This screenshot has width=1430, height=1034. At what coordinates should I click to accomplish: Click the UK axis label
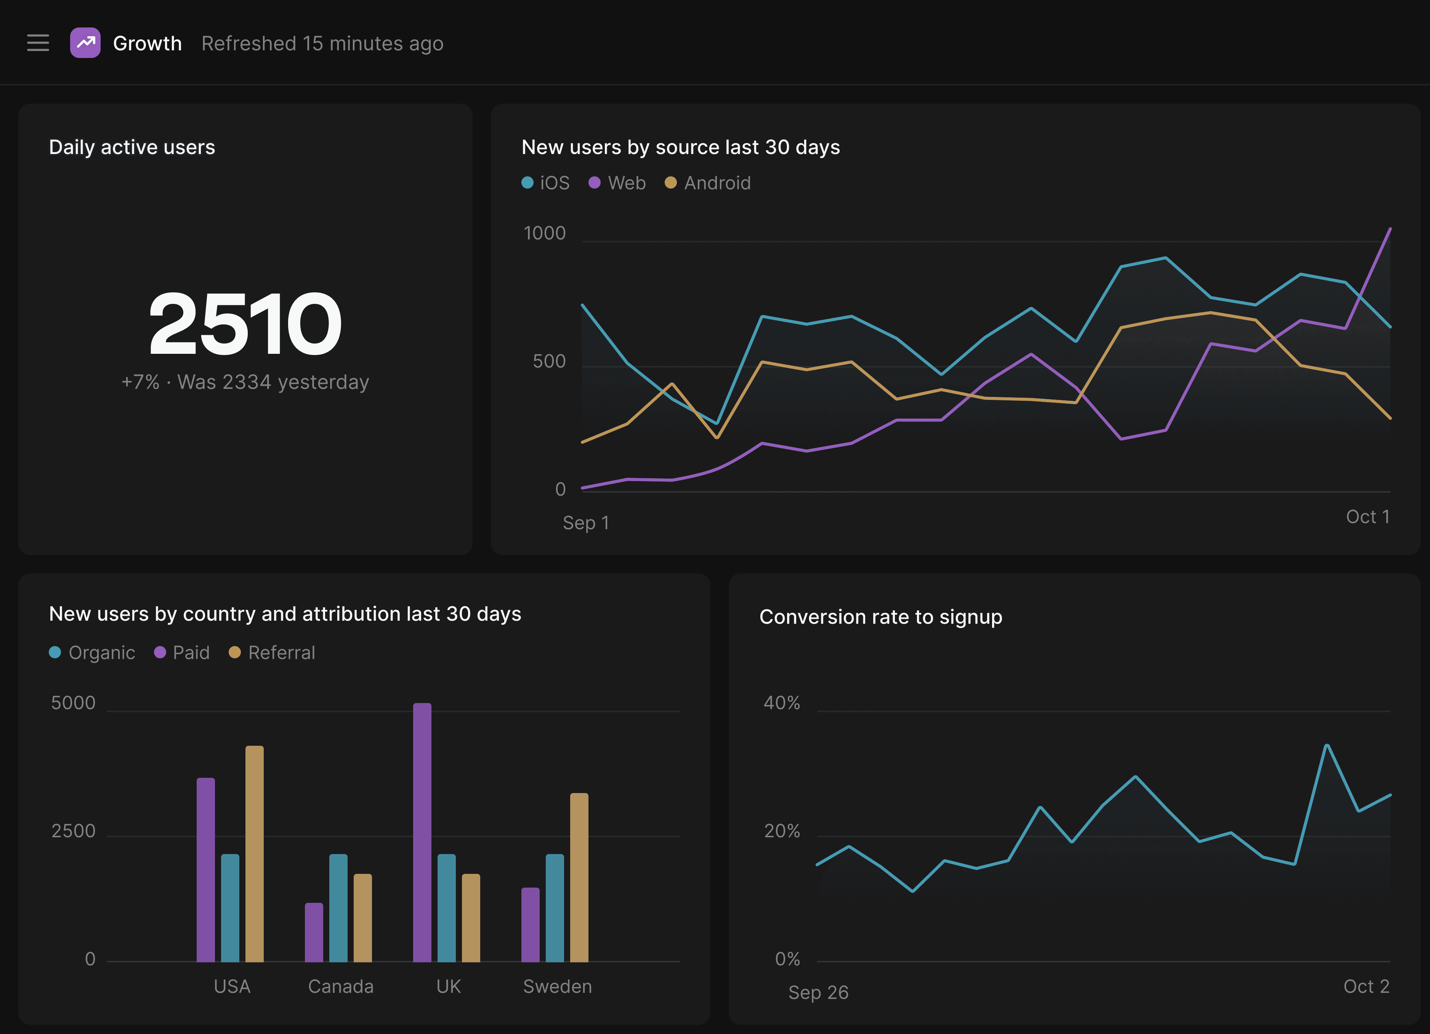pos(448,986)
